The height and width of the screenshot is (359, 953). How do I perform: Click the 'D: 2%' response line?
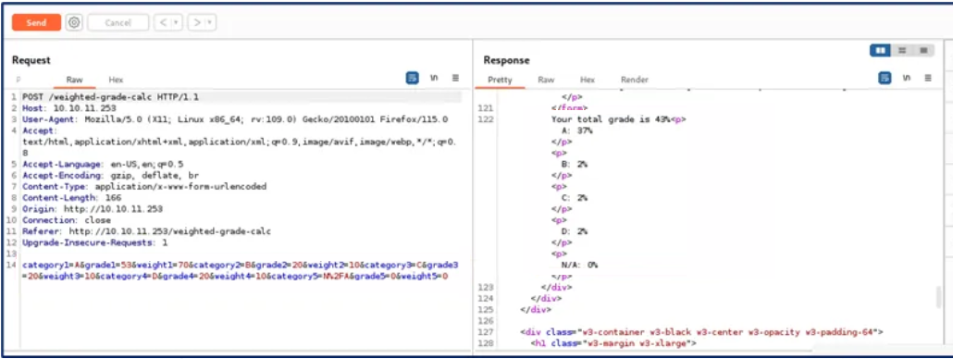click(575, 231)
